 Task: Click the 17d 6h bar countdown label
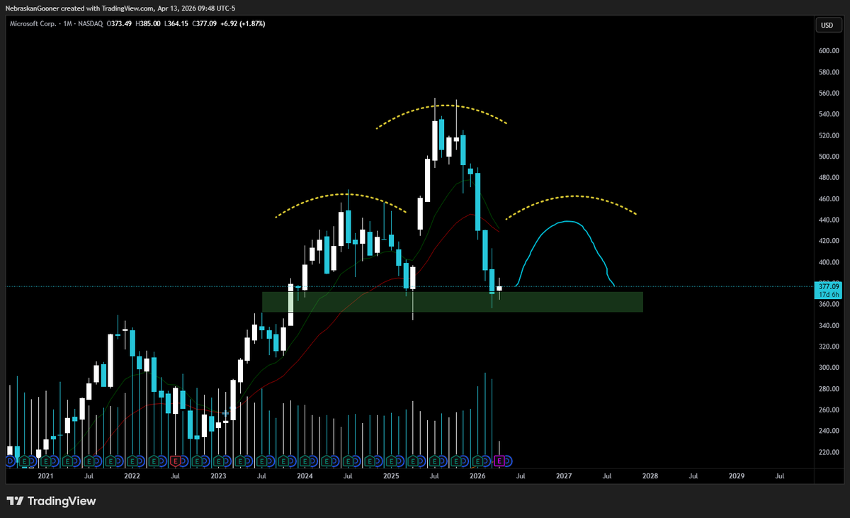click(x=827, y=293)
